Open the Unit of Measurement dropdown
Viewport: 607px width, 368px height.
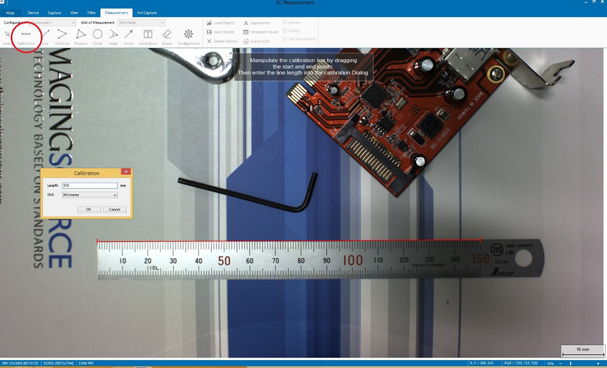coord(141,22)
